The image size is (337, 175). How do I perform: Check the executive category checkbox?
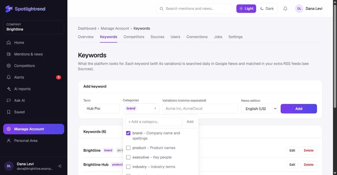[x=128, y=157]
